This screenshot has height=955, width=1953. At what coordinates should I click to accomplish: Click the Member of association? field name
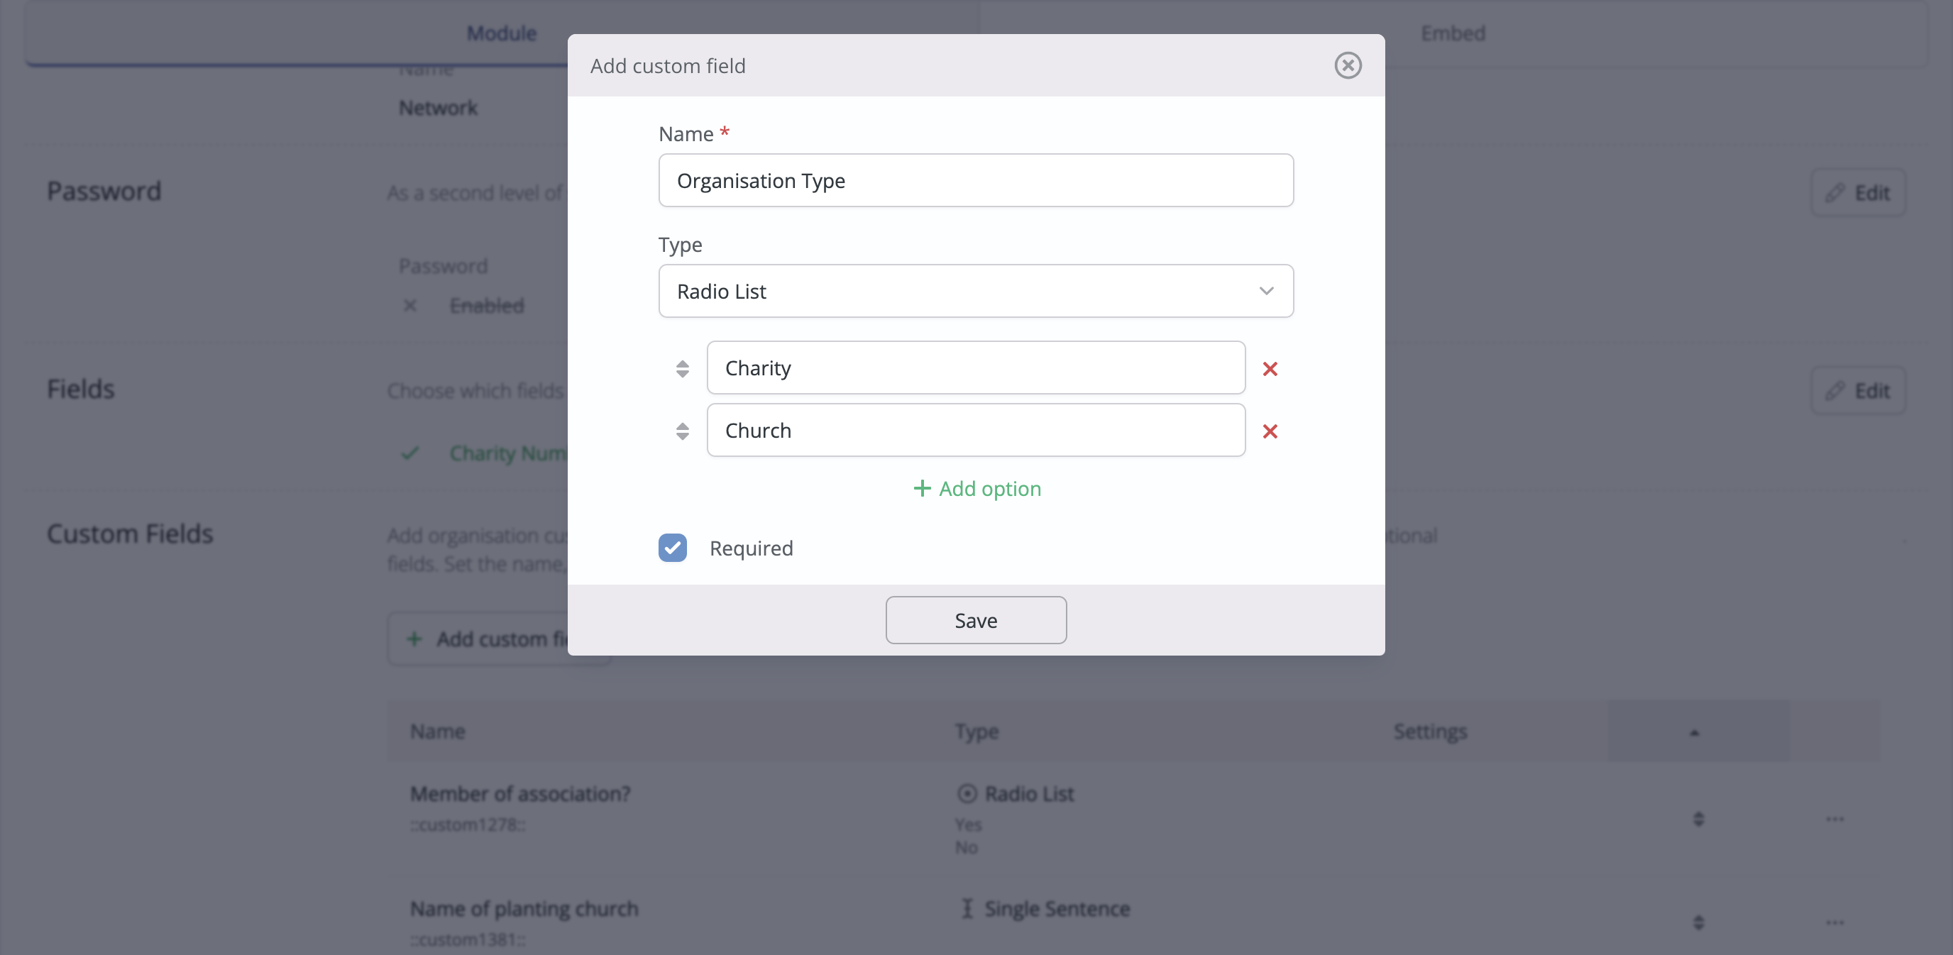coord(520,793)
